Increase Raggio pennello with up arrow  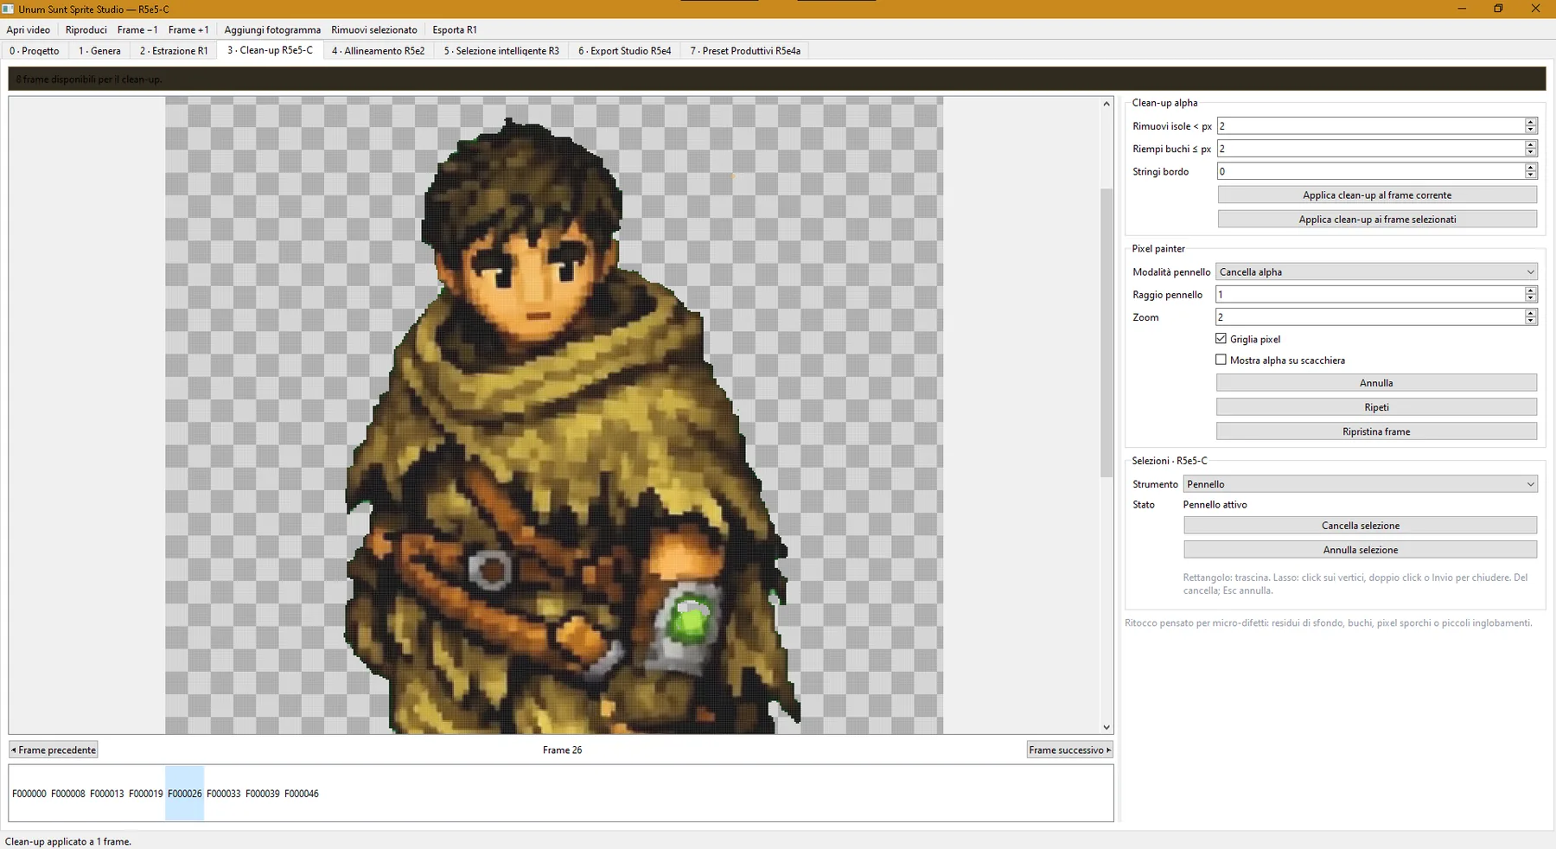tap(1530, 290)
